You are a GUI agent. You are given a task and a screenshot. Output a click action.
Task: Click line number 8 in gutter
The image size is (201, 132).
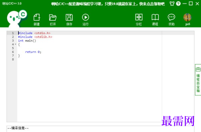[x=13, y=59]
